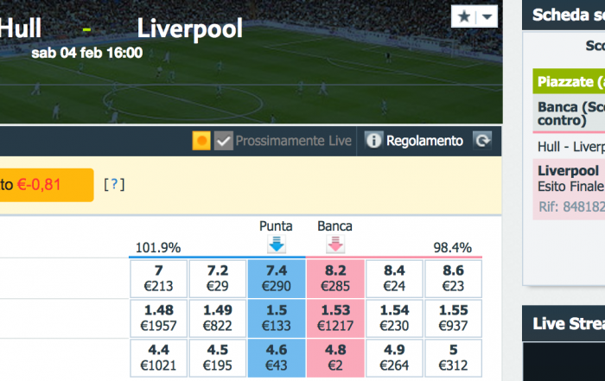605x381 pixels.
Task: Click the refresh arrow icon
Action: [483, 141]
